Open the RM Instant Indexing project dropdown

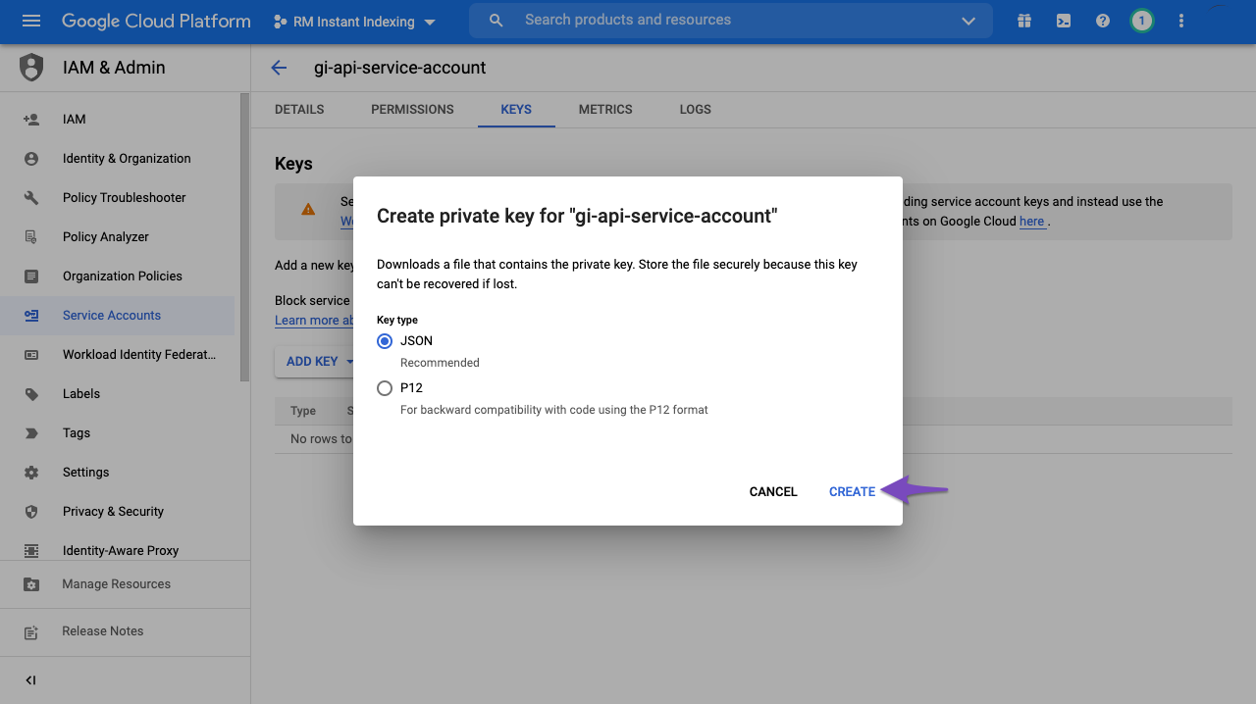click(x=354, y=21)
